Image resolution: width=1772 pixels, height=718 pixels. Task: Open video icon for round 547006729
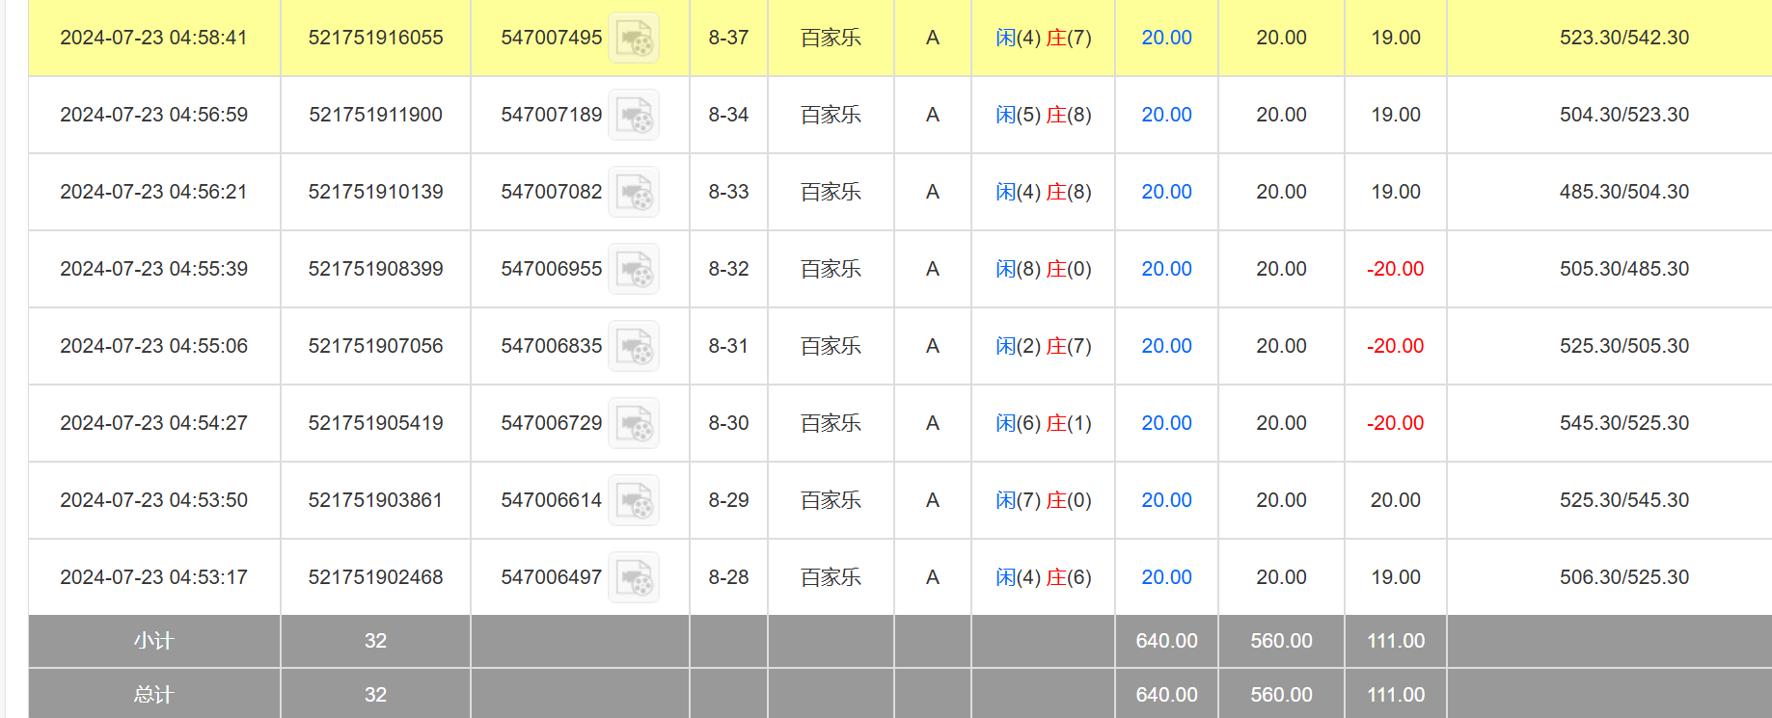[x=634, y=424]
